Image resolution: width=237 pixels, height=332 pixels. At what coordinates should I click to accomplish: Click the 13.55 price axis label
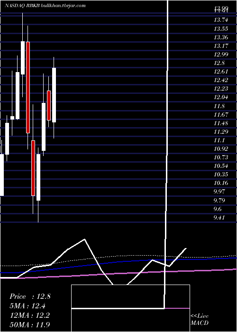221,28
